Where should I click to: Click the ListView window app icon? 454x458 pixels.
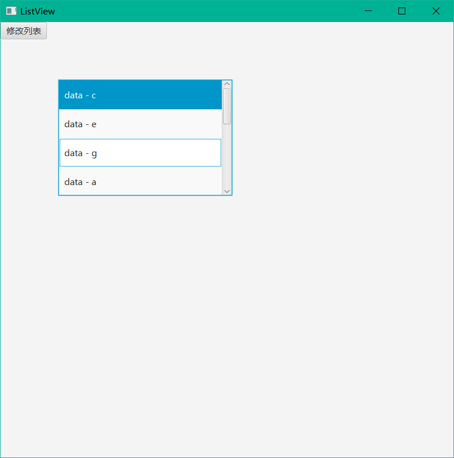[11, 11]
